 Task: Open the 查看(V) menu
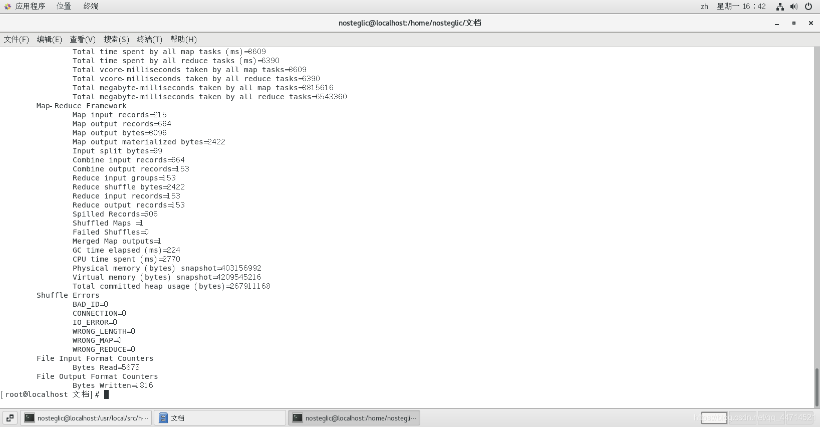[x=83, y=40]
